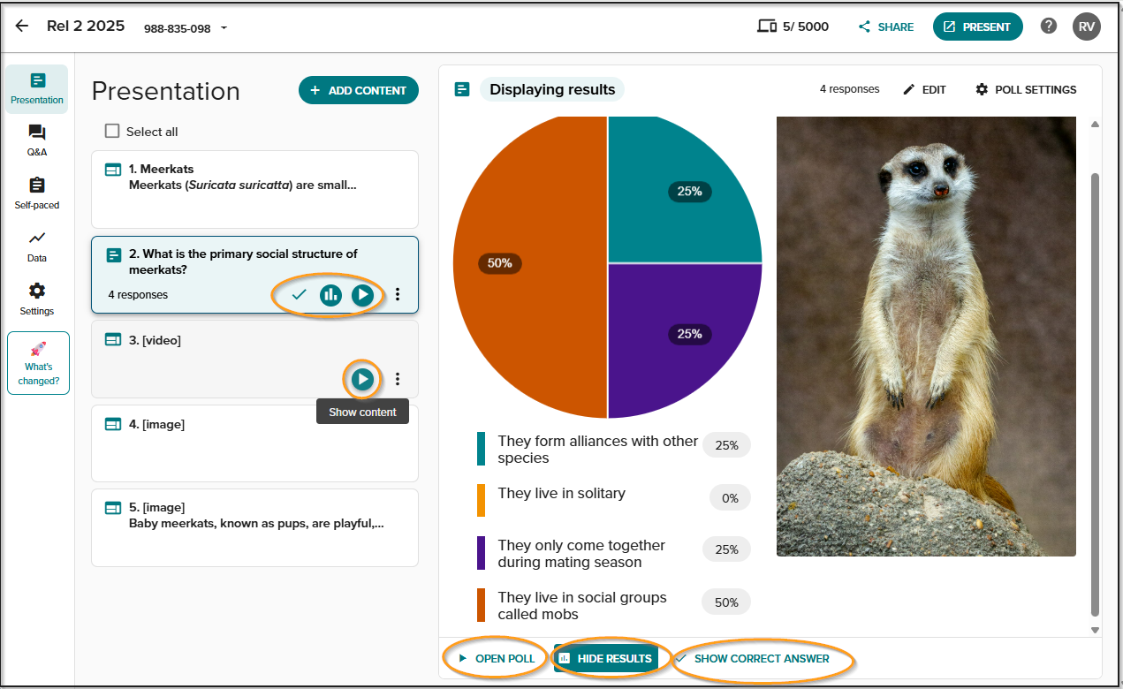This screenshot has height=689, width=1123.
Task: Open the three-dot menu on slide 2
Action: point(398,294)
